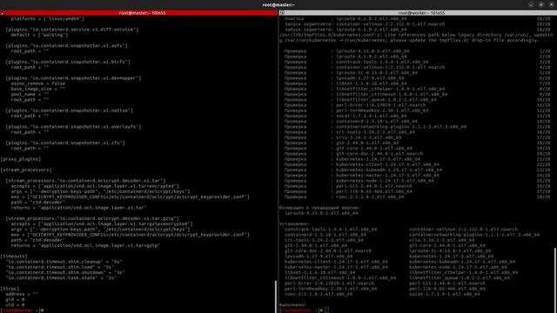
Task: Click the accepts line with tar+gzip+encrypted
Action: pyautogui.click(x=102, y=224)
